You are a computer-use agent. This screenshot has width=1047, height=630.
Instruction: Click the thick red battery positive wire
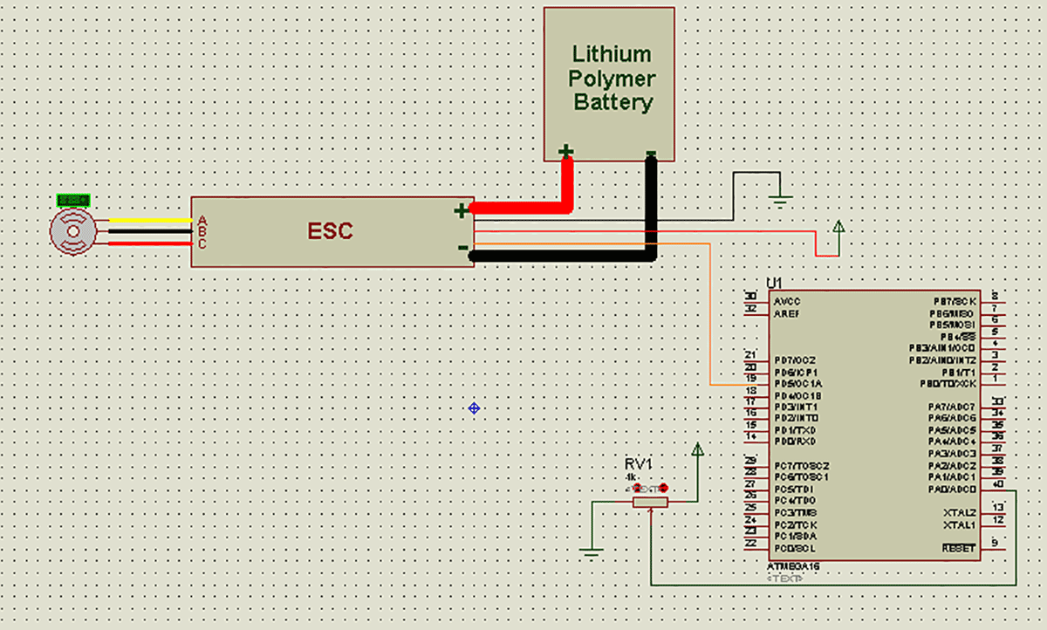tap(523, 209)
